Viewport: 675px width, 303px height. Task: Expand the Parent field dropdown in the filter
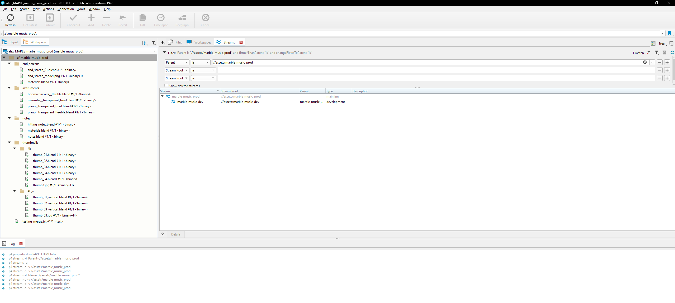[186, 62]
